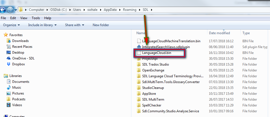This screenshot has height=117, width=270.
Task: Select the OpenExchange folder icon
Action: click(x=139, y=70)
